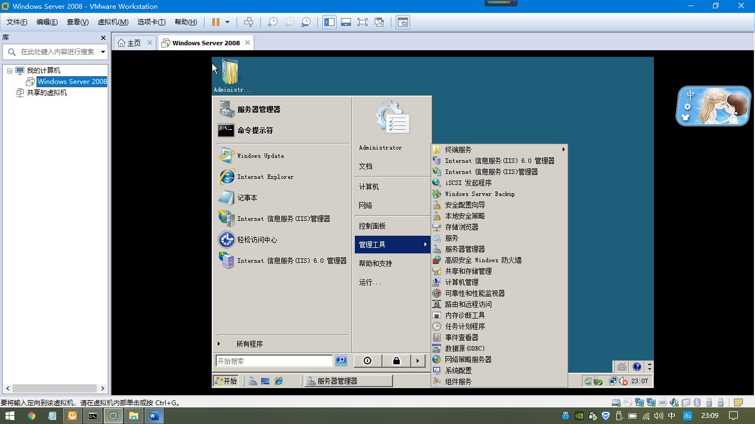Image resolution: width=755 pixels, height=424 pixels.
Task: Click the CD/DVD device status icon
Action: (x=628, y=402)
